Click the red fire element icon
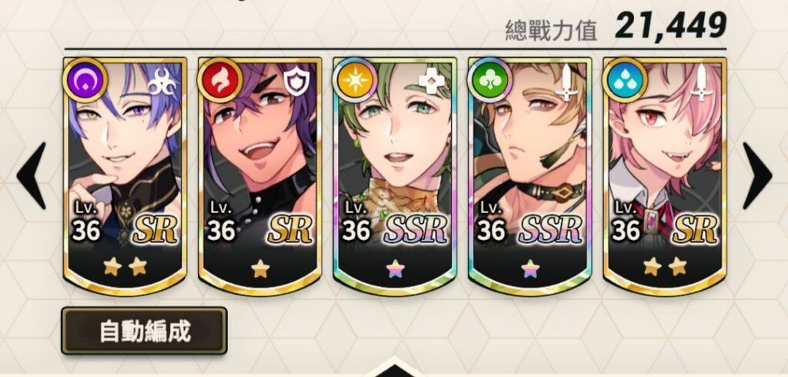 tap(219, 79)
